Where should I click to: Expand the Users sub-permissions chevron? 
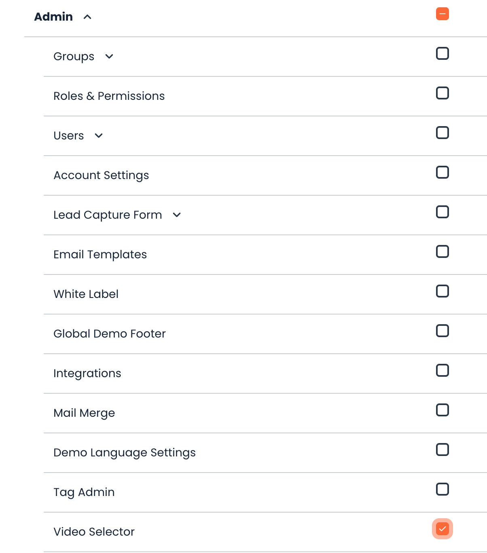[x=99, y=136]
